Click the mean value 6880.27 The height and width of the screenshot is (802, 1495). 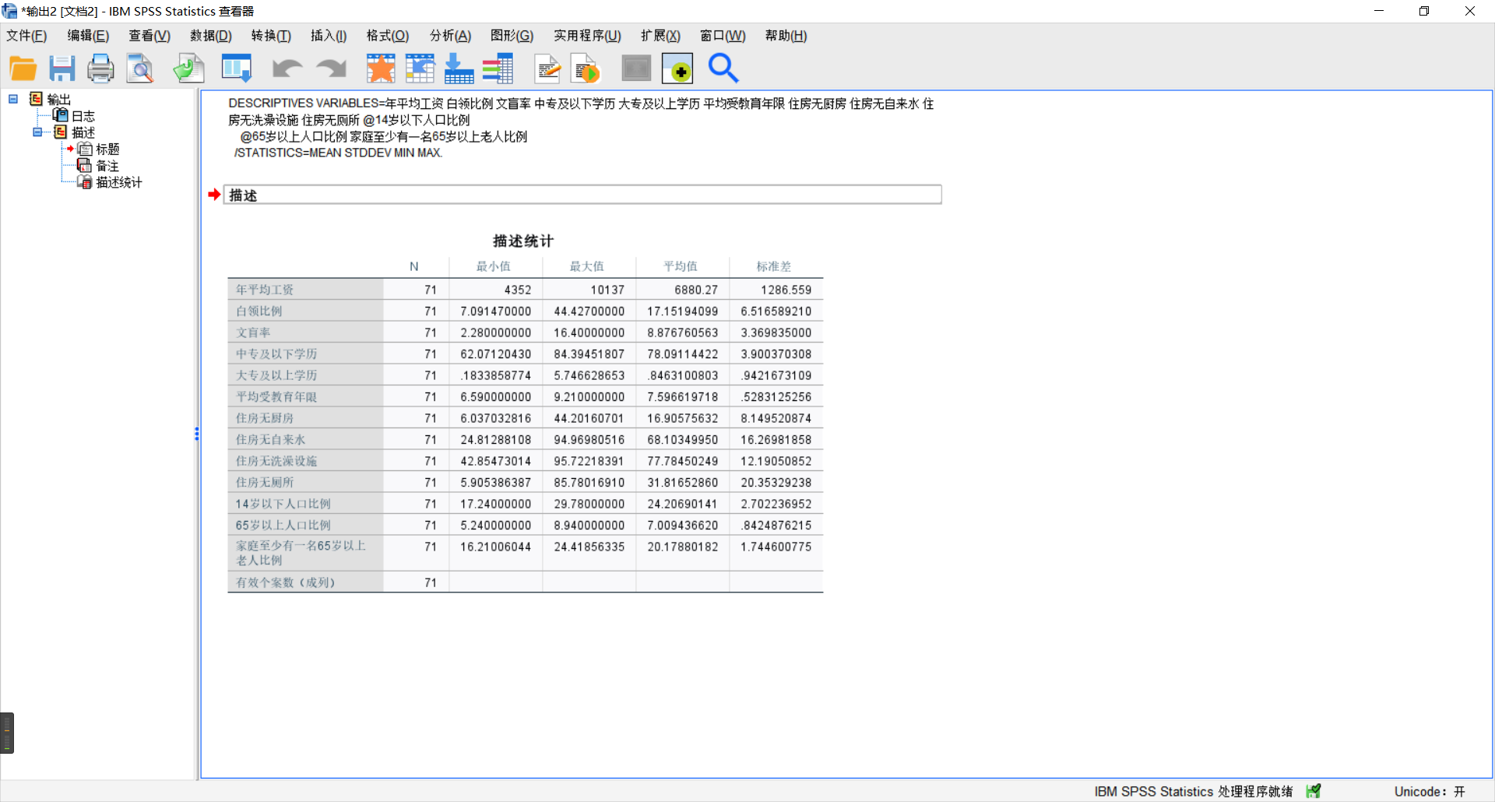tap(696, 290)
